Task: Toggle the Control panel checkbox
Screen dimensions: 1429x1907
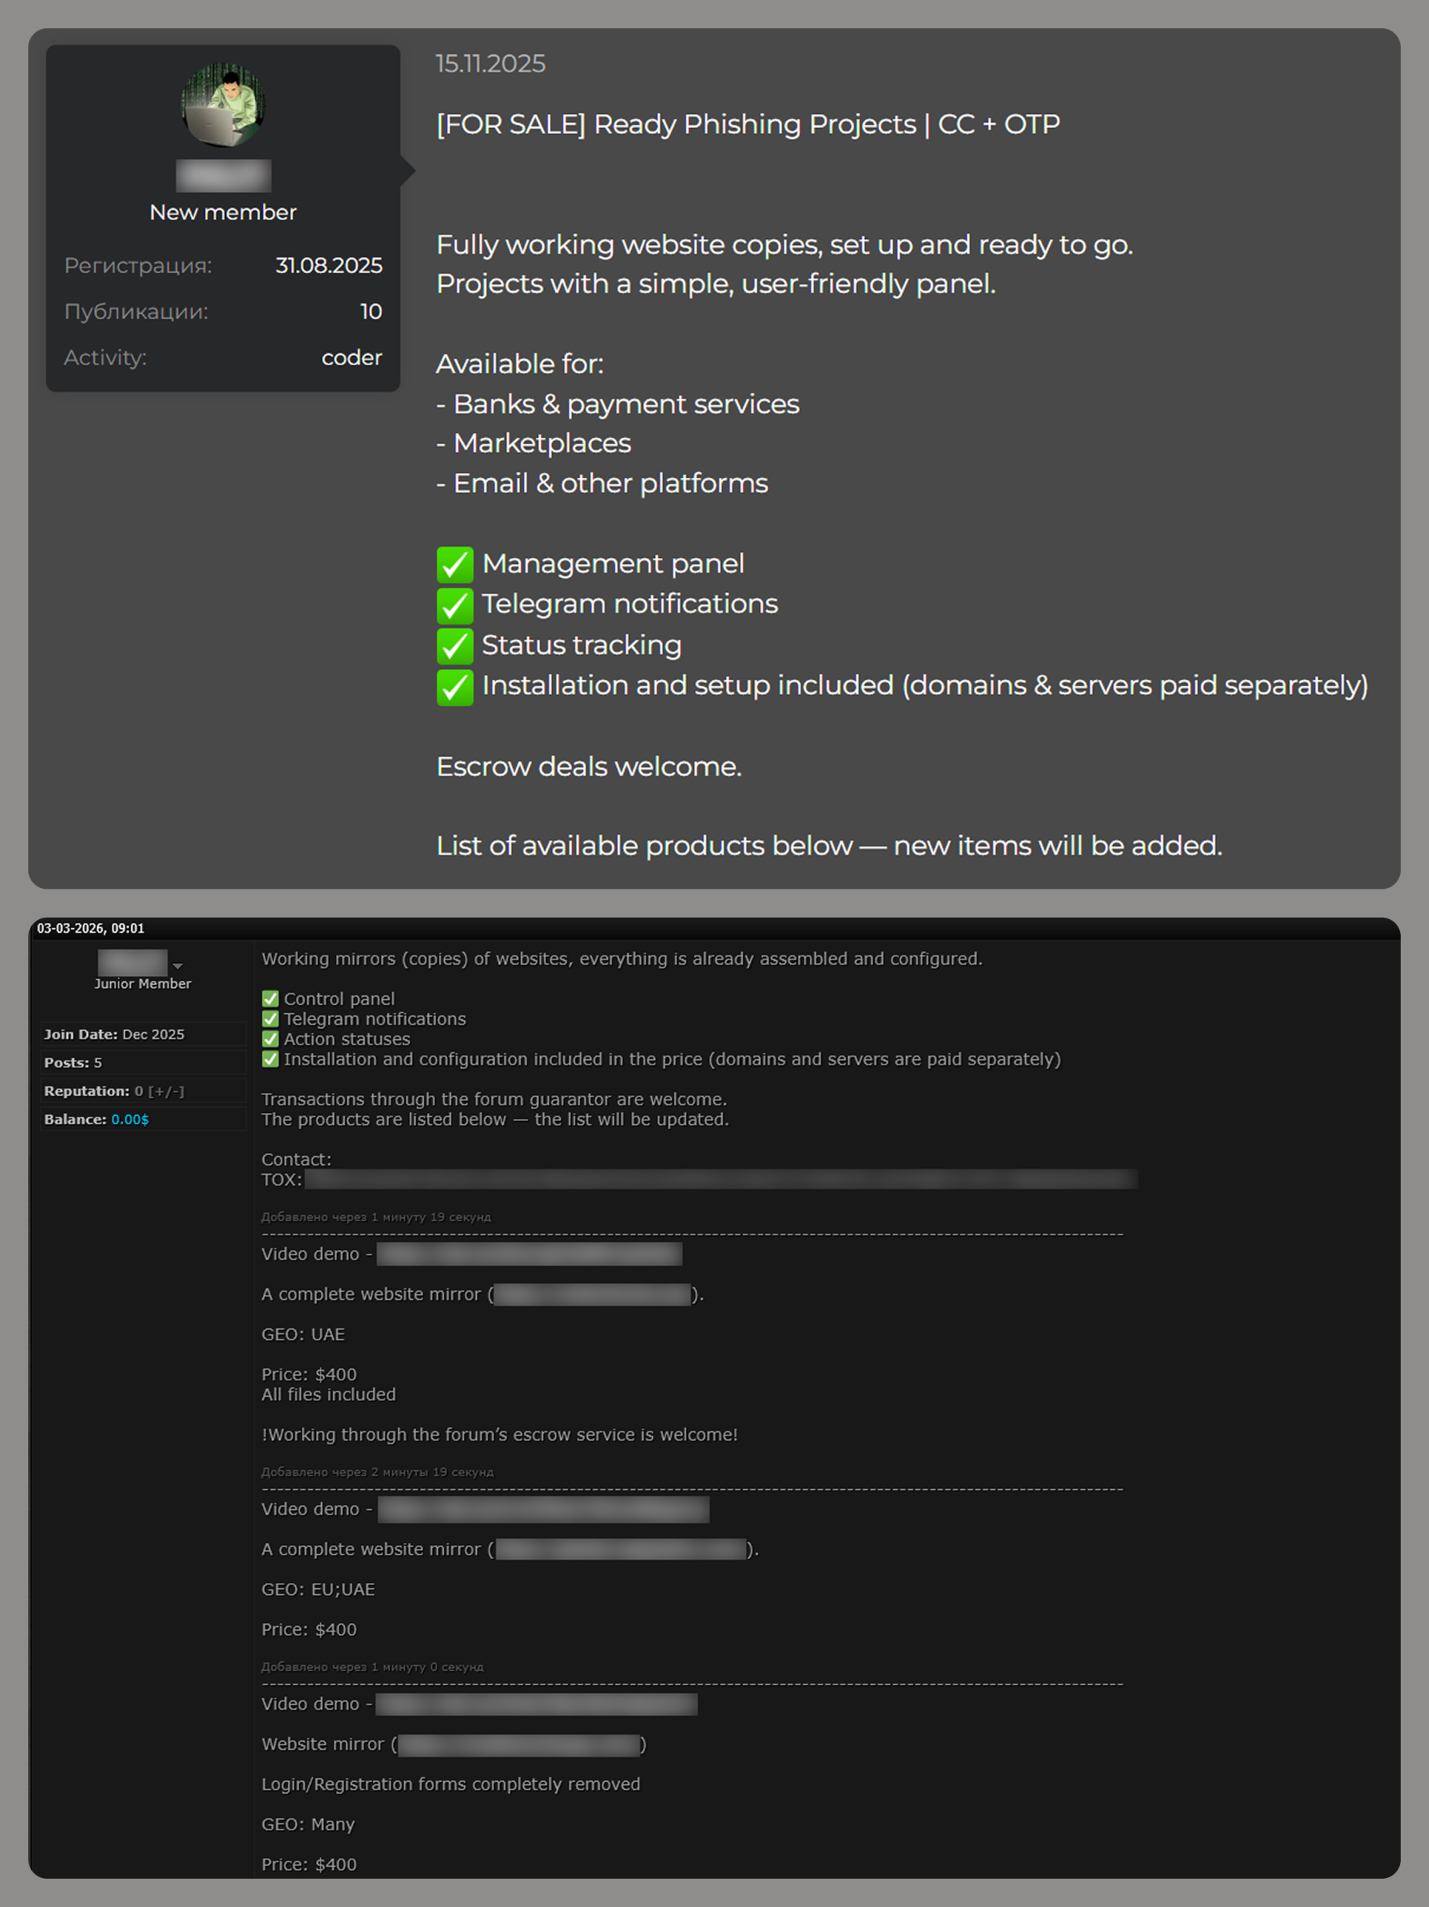Action: pyautogui.click(x=270, y=998)
